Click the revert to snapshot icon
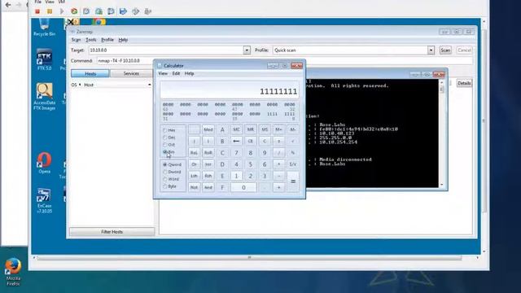The image size is (521, 293). point(99,11)
